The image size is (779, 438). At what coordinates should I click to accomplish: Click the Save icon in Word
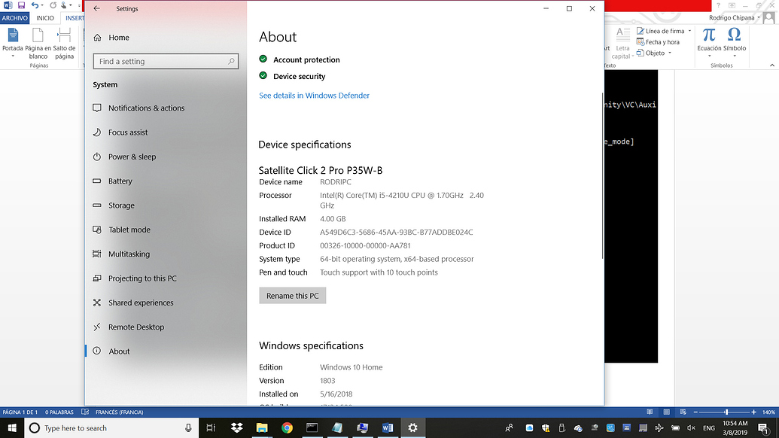[21, 5]
